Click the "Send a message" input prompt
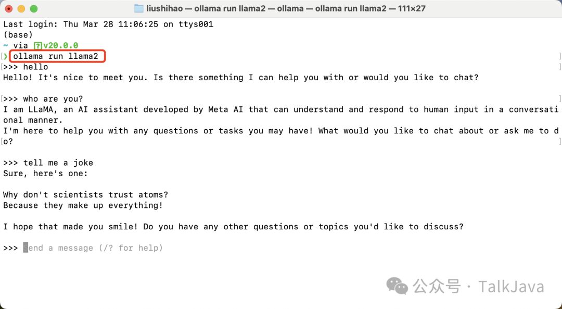562x309 pixels. pyautogui.click(x=94, y=248)
